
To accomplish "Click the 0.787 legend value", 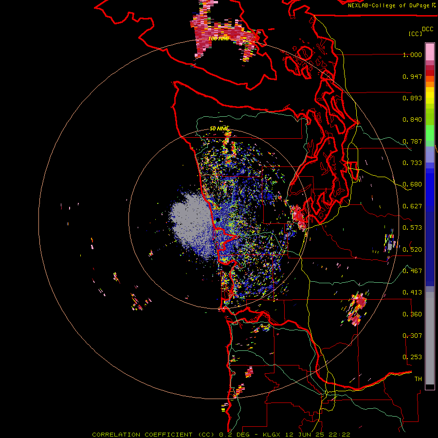I will 412,141.
